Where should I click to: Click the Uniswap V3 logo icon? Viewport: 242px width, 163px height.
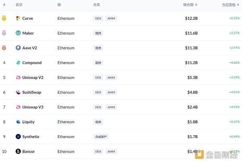tap(18, 107)
